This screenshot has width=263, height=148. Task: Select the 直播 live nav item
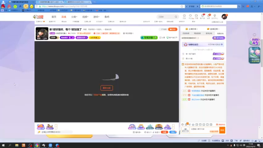[64, 17]
